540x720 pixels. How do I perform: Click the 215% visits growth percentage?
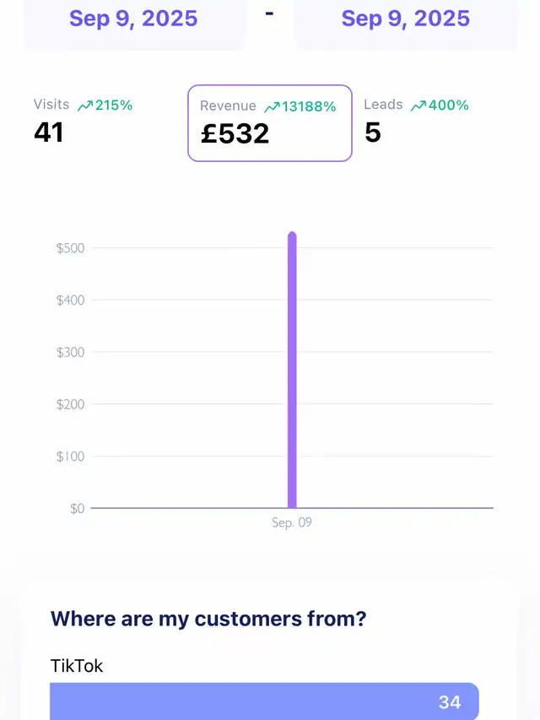pos(114,106)
